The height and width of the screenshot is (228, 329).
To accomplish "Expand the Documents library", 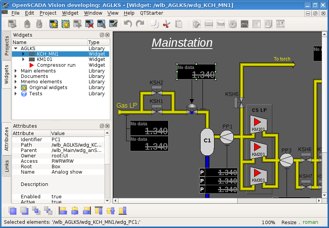I will click(16, 76).
